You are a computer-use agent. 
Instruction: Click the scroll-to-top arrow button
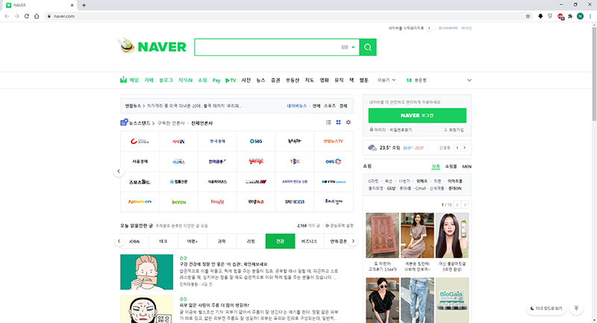point(576,308)
